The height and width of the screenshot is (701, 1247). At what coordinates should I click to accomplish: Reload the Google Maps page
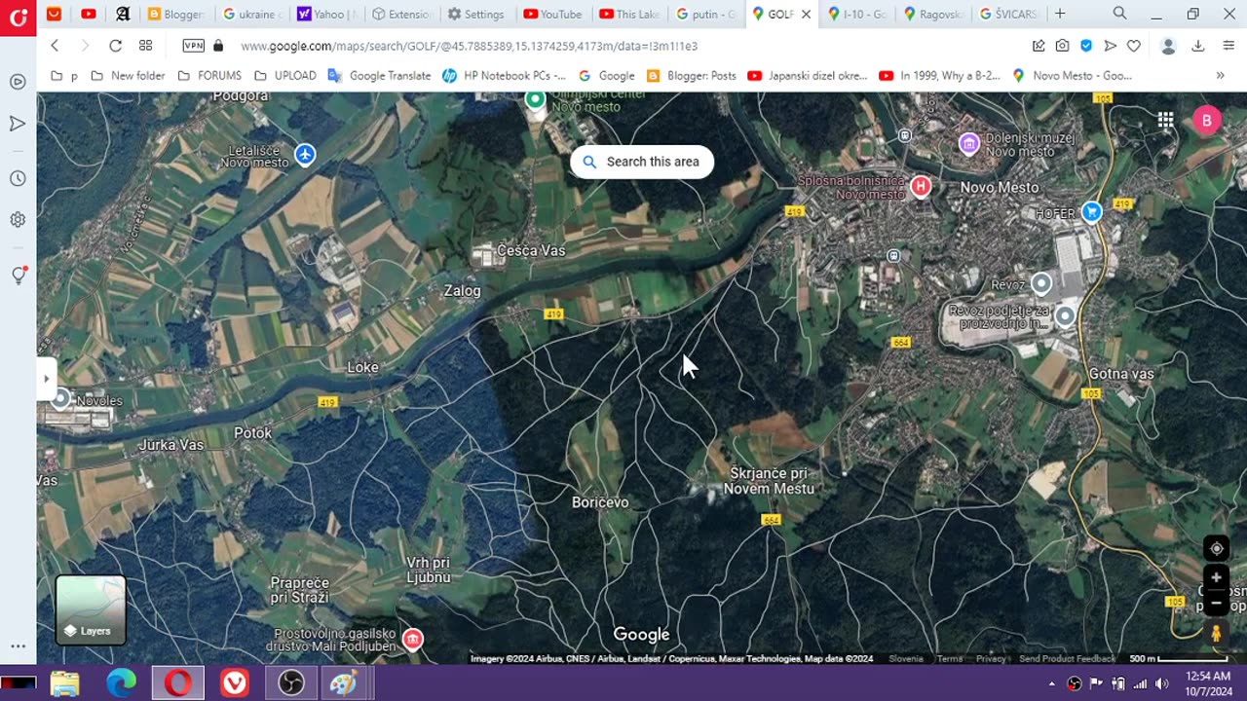pyautogui.click(x=115, y=46)
